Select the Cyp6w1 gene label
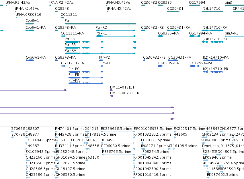 (x=32, y=21)
